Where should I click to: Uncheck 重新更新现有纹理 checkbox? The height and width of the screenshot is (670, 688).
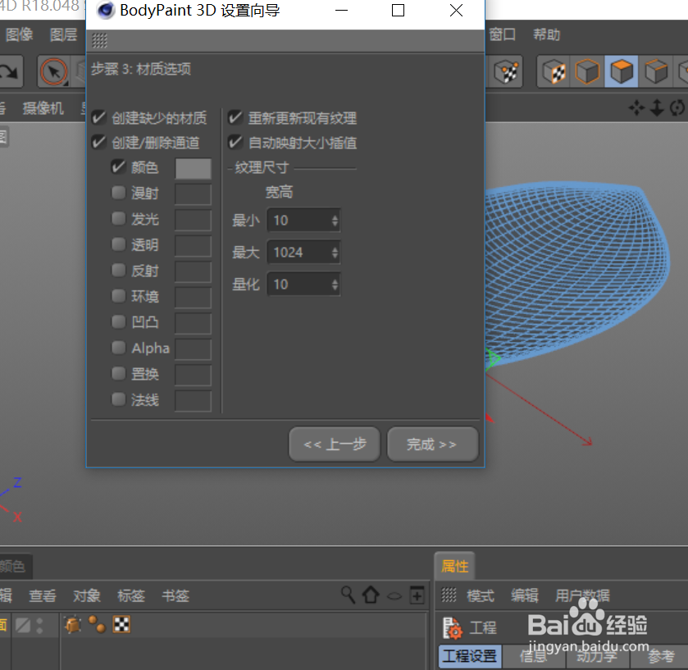tap(235, 117)
